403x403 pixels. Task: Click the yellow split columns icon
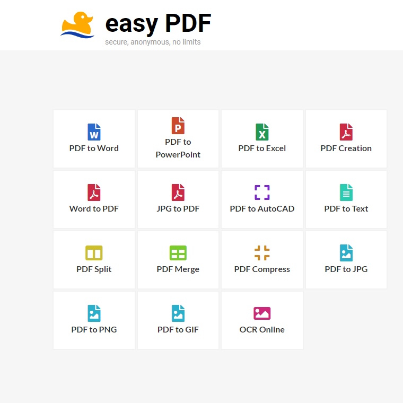pyautogui.click(x=94, y=253)
